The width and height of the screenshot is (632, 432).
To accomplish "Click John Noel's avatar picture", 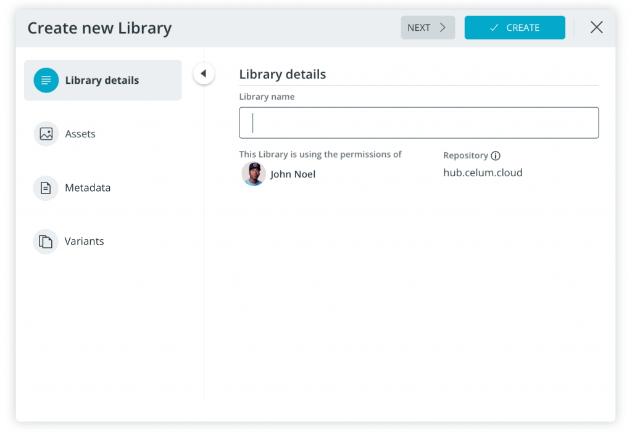I will click(x=254, y=174).
